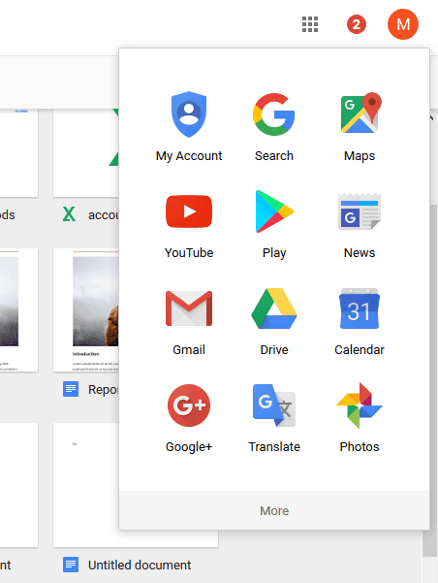Screen dimensions: 438x583
Task: Open the Google apps grid icon
Action: 310,24
